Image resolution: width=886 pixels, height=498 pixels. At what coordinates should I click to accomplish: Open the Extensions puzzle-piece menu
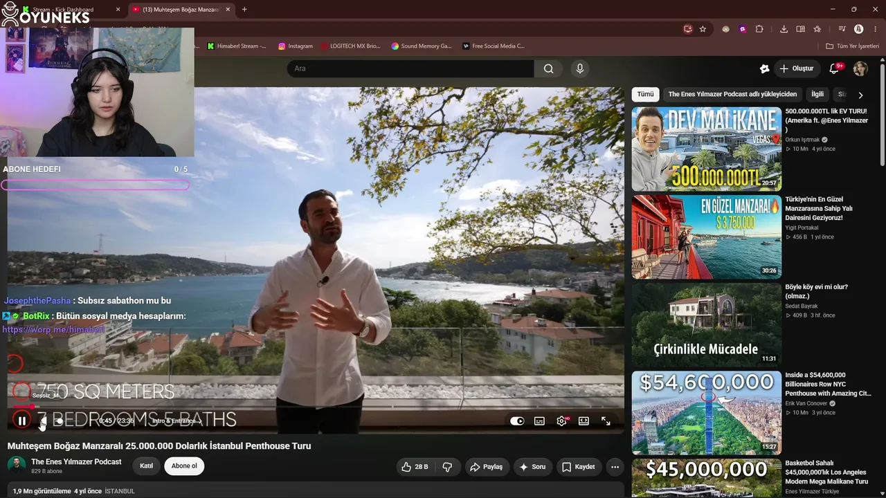[759, 29]
